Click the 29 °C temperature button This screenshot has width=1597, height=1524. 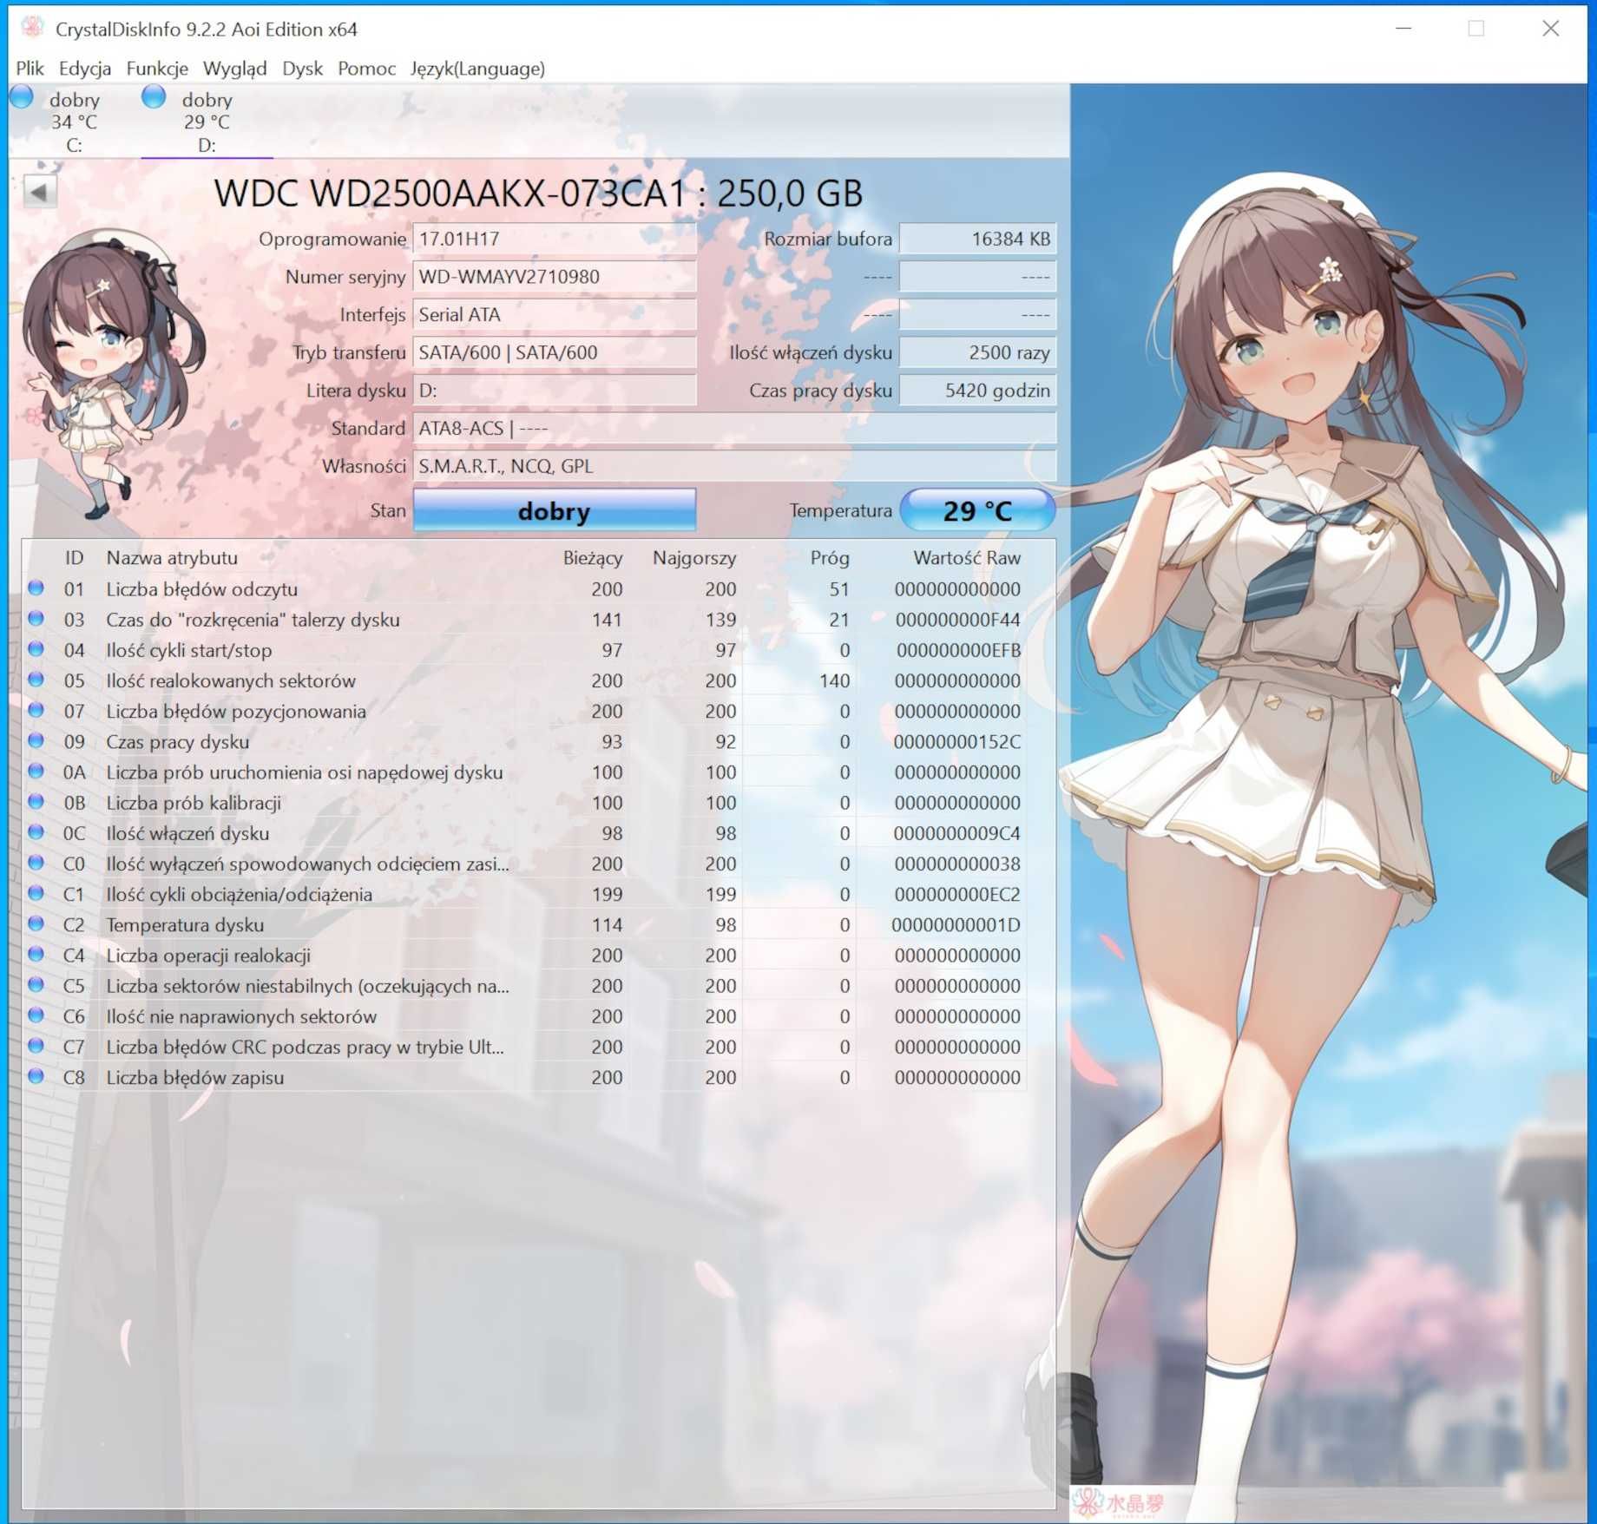click(x=977, y=510)
